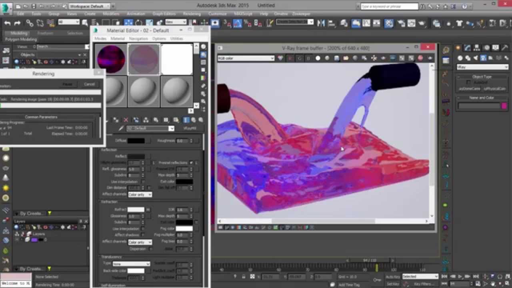Open the Graph Editors menu
The image size is (512, 288).
coord(164,14)
